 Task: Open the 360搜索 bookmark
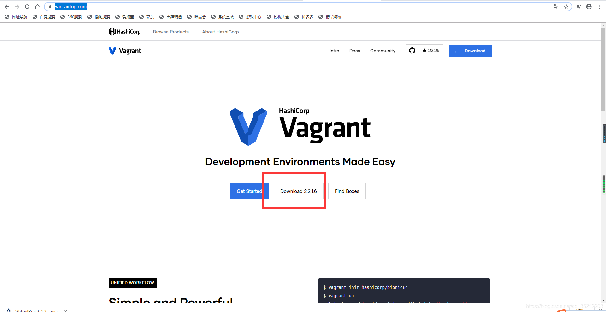71,17
